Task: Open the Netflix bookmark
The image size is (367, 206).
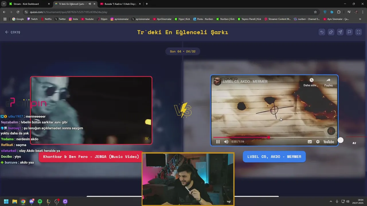Action: (x=46, y=19)
